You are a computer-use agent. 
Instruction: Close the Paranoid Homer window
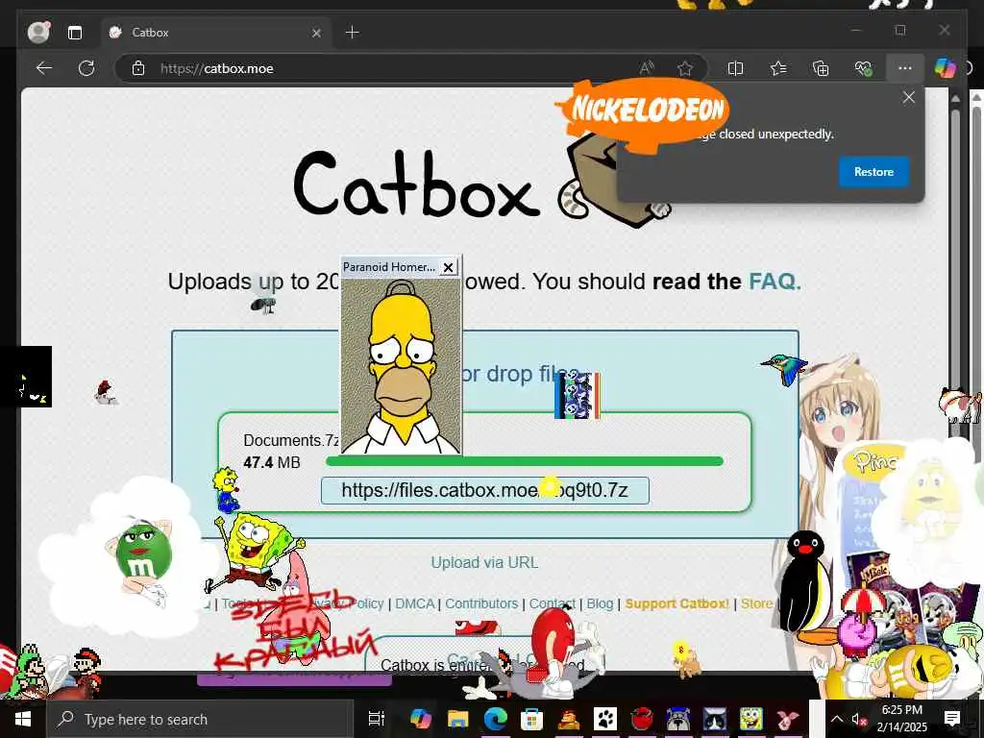click(448, 267)
